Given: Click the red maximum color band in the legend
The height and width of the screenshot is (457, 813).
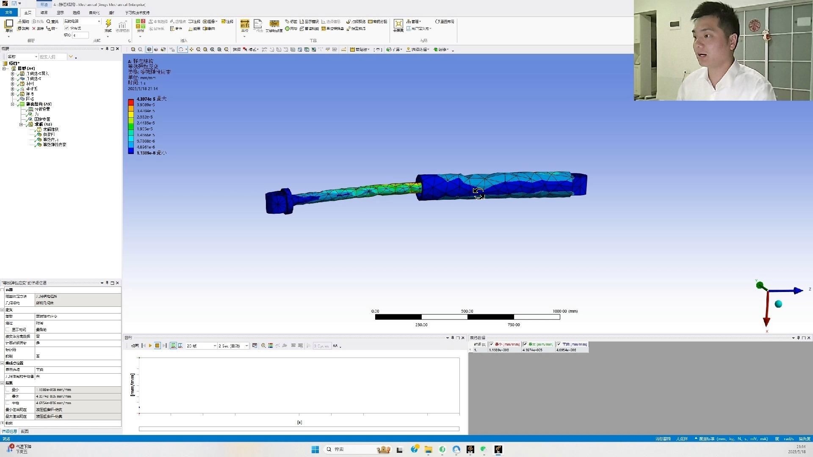Looking at the screenshot, I should (x=131, y=102).
